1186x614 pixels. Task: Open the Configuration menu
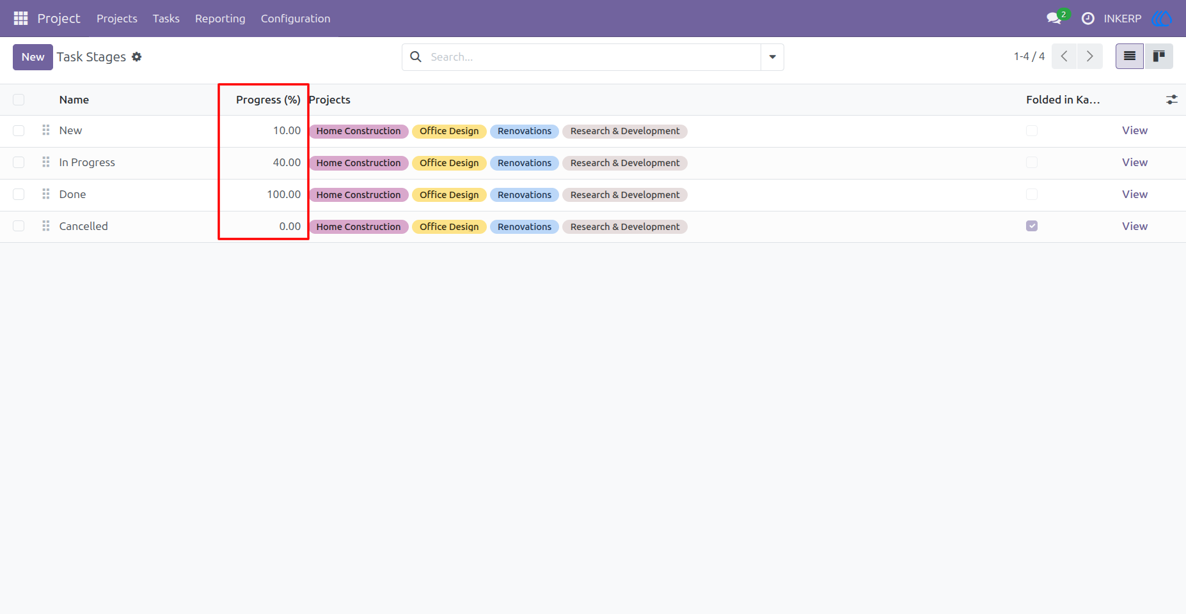coord(296,19)
